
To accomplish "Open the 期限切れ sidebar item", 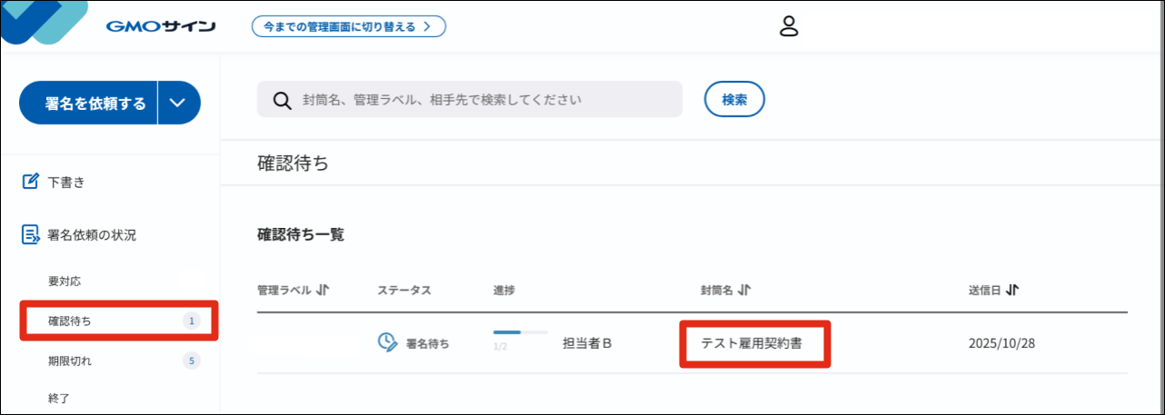I will (x=70, y=361).
